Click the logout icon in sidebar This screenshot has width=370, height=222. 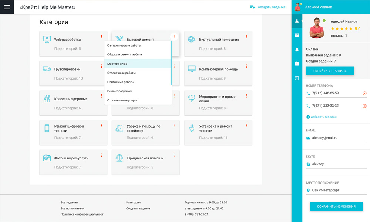tap(297, 78)
